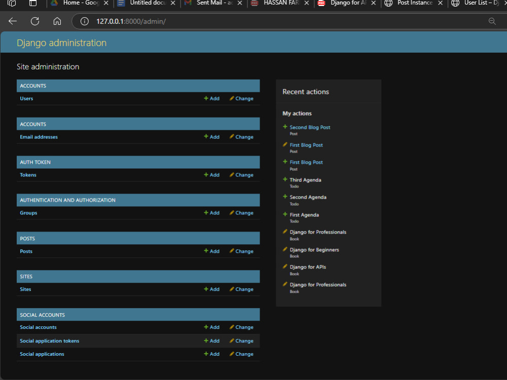This screenshot has width=507, height=380.
Task: Open Django for APIs recent action
Action: click(308, 267)
